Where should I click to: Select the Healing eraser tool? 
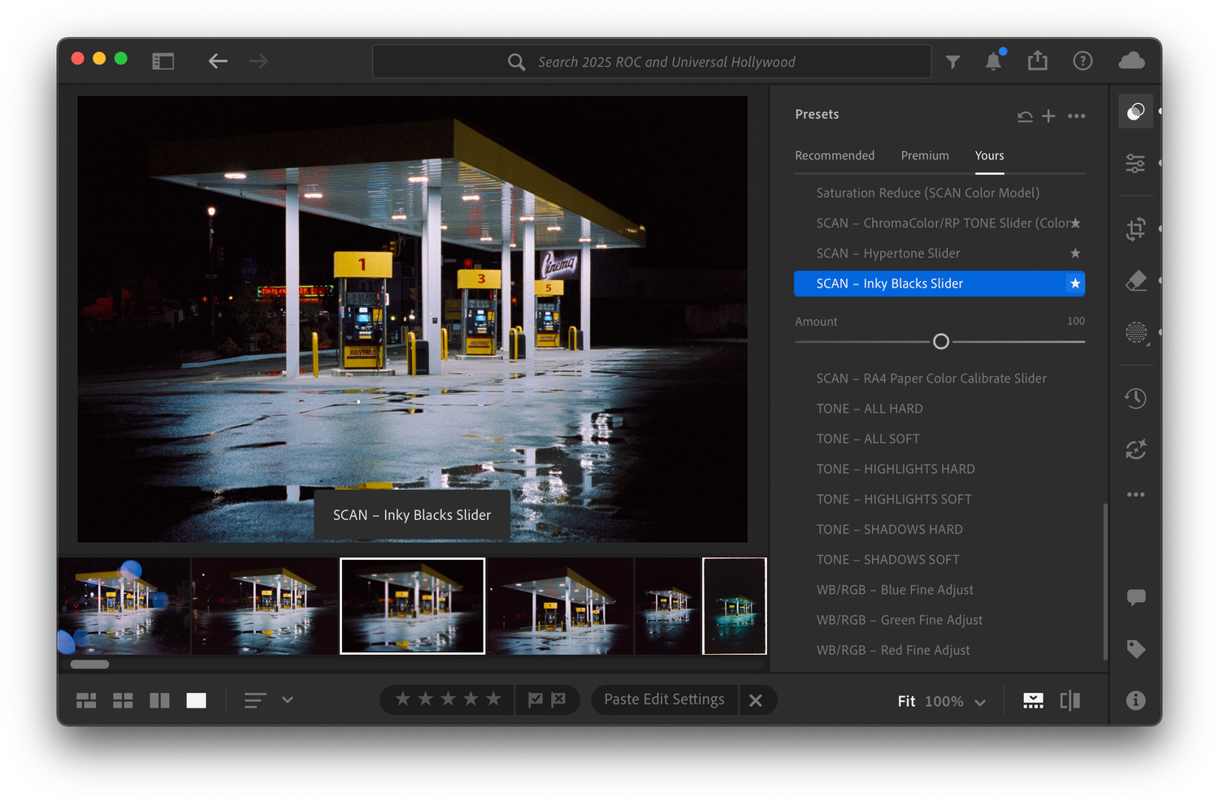tap(1135, 281)
